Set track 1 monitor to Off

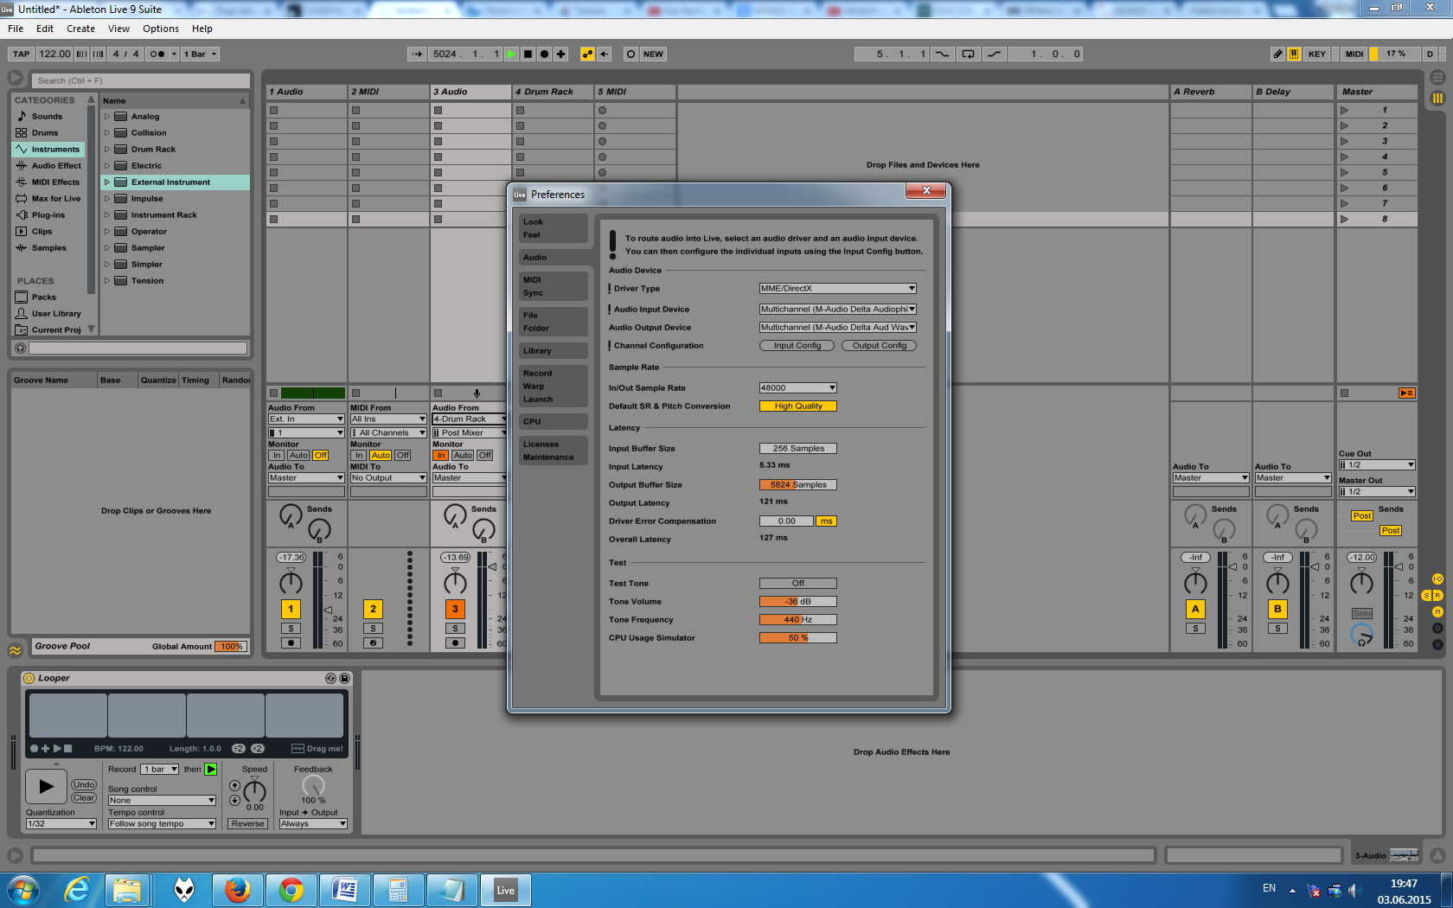coord(321,456)
